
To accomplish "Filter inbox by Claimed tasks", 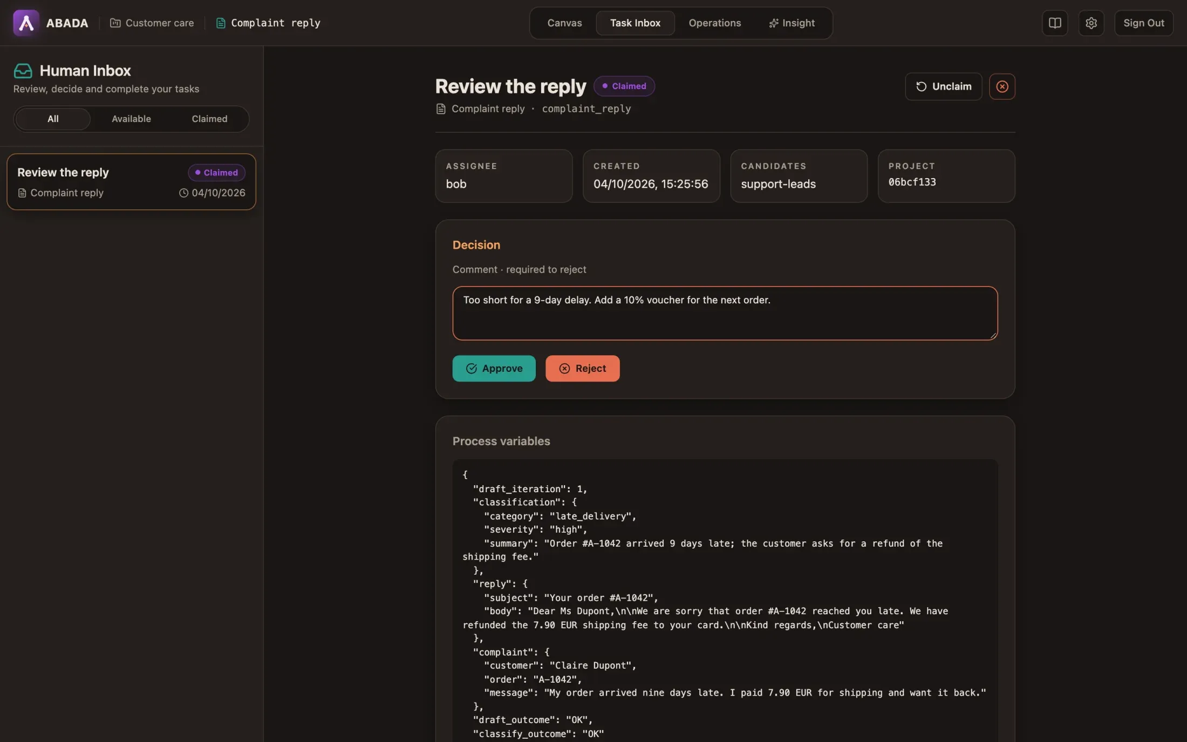I will (x=209, y=119).
